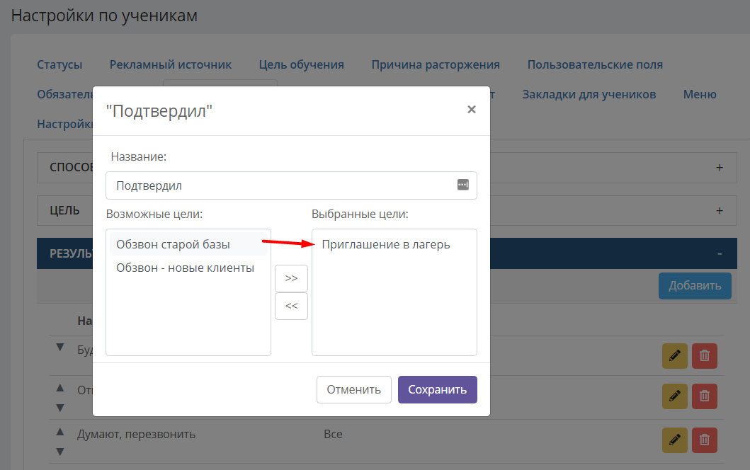Click the Сохранить button
The width and height of the screenshot is (750, 470).
pyautogui.click(x=437, y=390)
